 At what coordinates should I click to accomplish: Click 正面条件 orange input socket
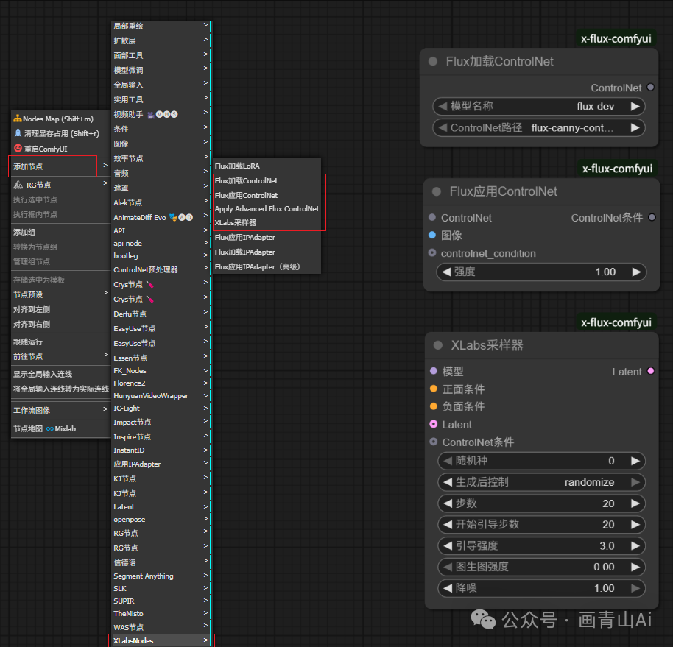point(434,389)
